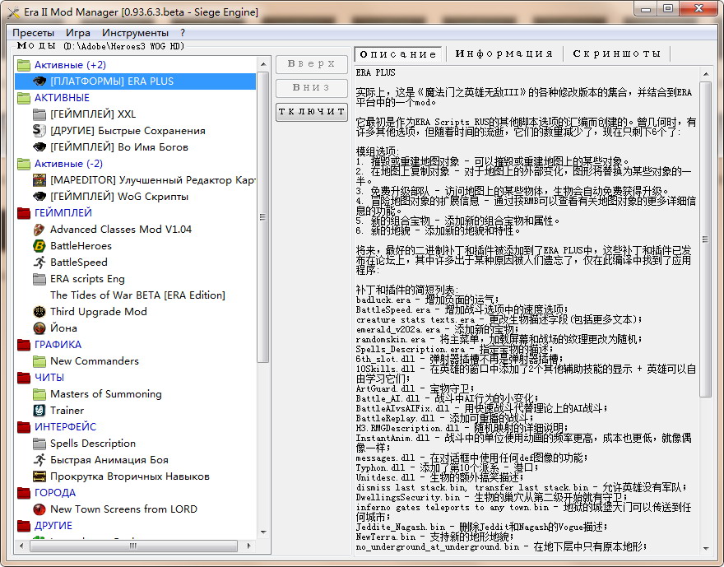Click the round icon beside Йона
Viewport: 724px width, 567px height.
pos(39,328)
